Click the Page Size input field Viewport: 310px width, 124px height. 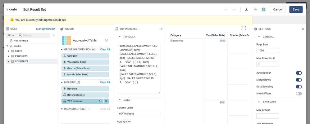click(x=267, y=51)
